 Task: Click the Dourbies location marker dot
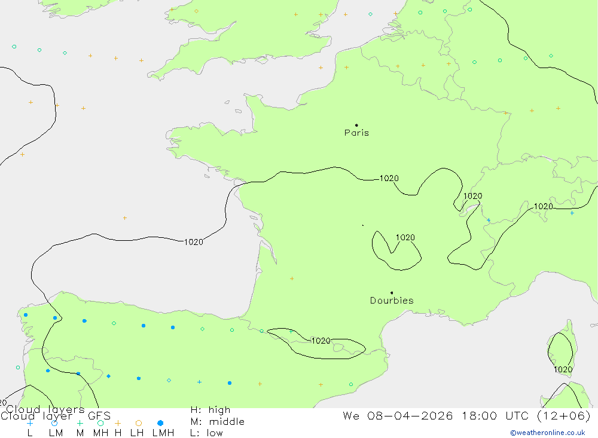[x=392, y=293]
